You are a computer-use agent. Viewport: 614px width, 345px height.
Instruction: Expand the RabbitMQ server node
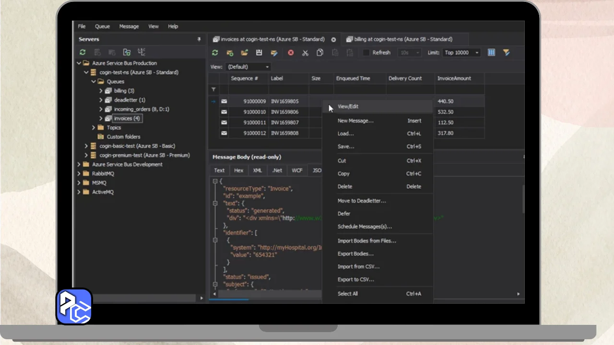point(79,173)
